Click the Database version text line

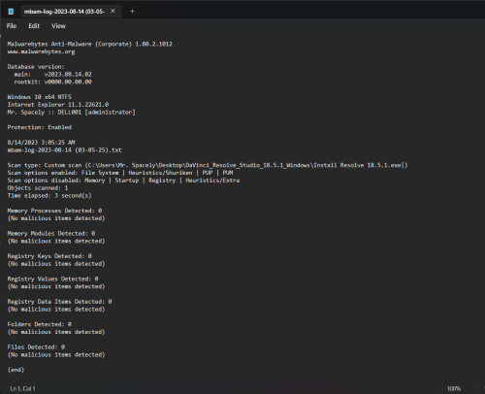pyautogui.click(x=36, y=67)
